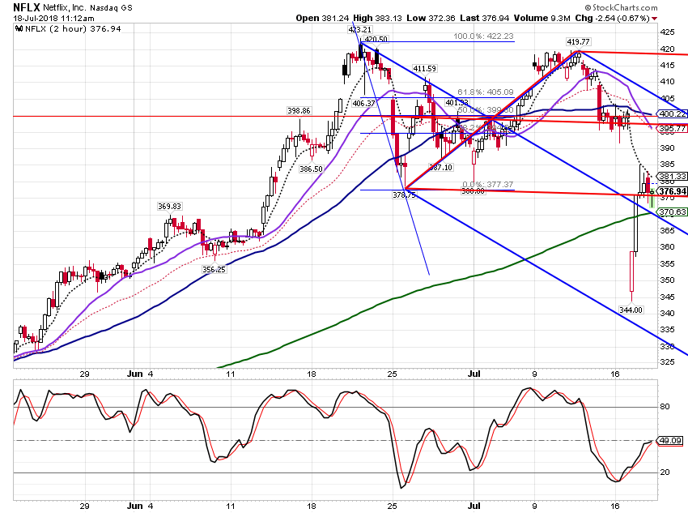Click the 370.63 green moving average tag
This screenshot has width=688, height=513.
click(672, 212)
